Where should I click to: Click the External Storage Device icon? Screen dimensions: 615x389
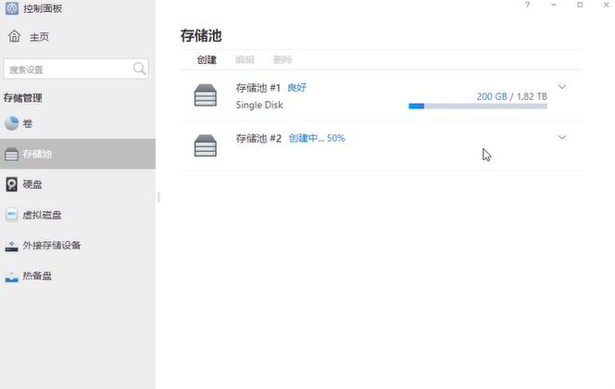tap(11, 245)
